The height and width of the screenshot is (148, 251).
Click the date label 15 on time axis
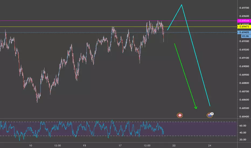pyautogui.click(x=84, y=145)
